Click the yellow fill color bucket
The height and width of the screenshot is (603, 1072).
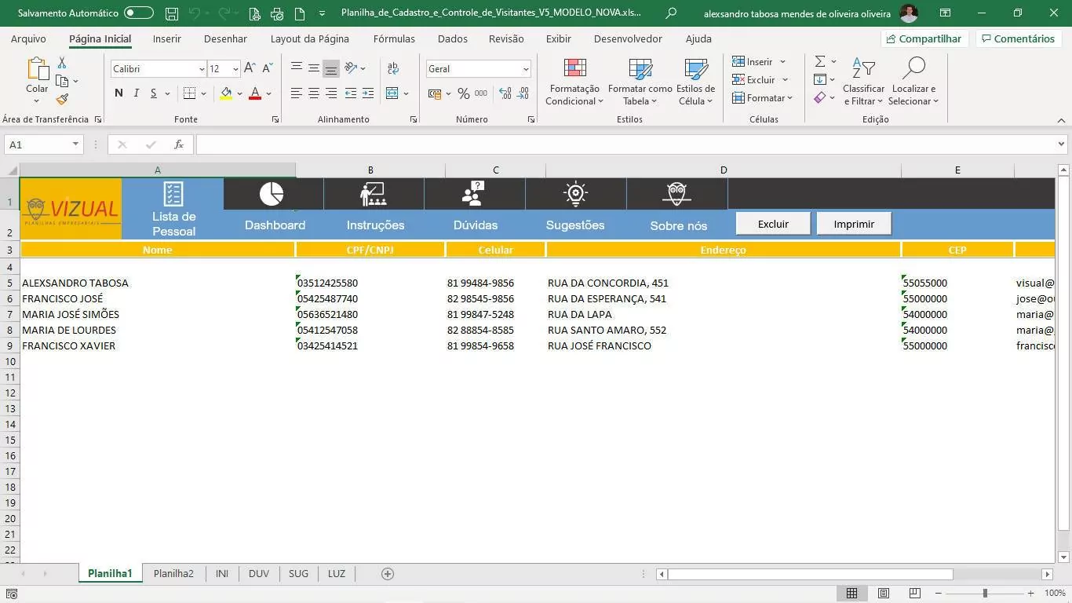[x=226, y=93]
